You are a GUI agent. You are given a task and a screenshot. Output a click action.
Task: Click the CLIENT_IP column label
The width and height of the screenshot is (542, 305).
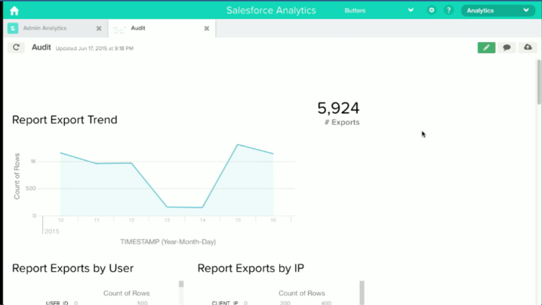point(224,303)
